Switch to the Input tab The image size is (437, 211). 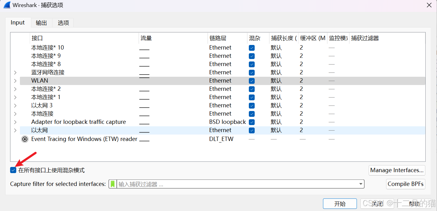click(x=18, y=23)
